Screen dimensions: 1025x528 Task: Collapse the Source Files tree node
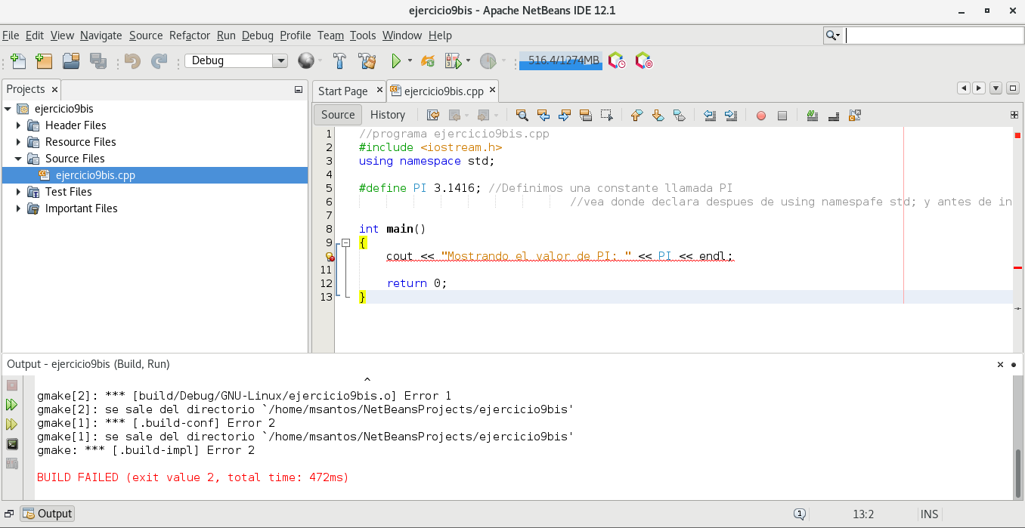coord(19,159)
